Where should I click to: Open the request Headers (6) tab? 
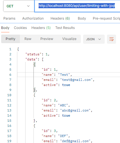60,18
